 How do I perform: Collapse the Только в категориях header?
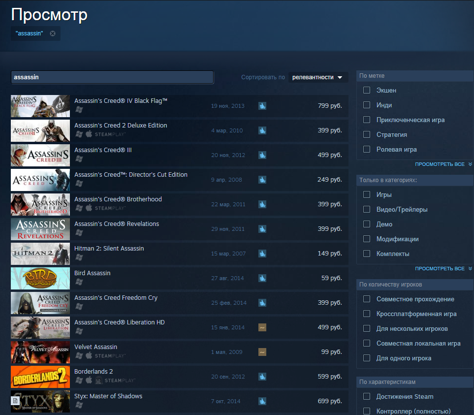tap(415, 180)
